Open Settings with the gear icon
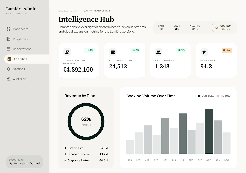The image size is (246, 173). tap(8, 69)
